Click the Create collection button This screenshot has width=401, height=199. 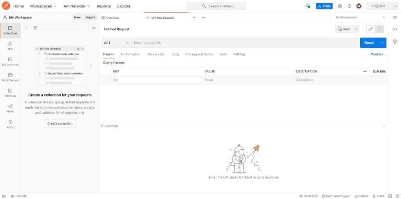[x=60, y=123]
